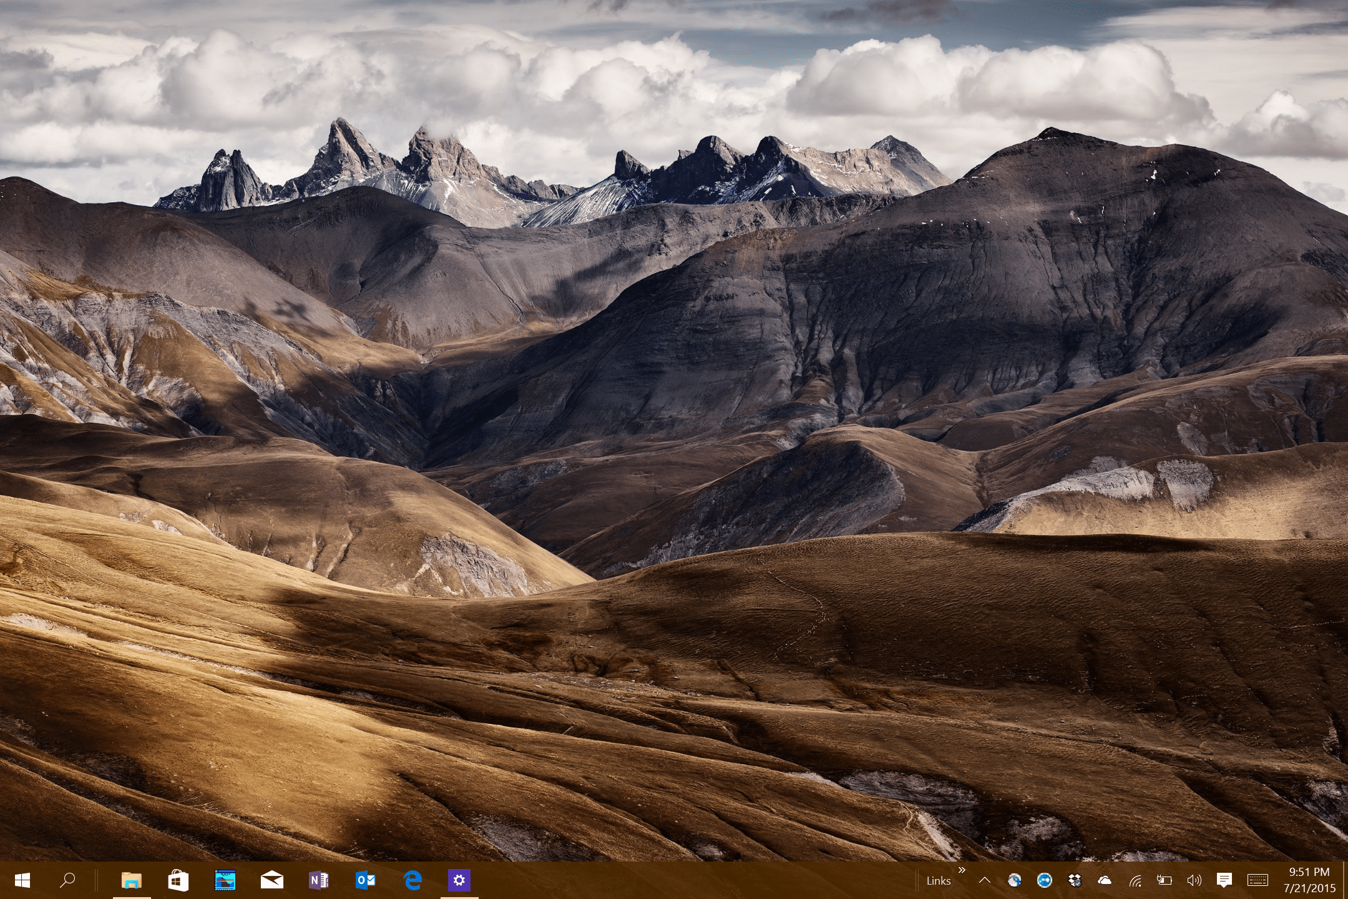This screenshot has height=899, width=1348.
Task: Click the Links toolbar label
Action: (939, 881)
